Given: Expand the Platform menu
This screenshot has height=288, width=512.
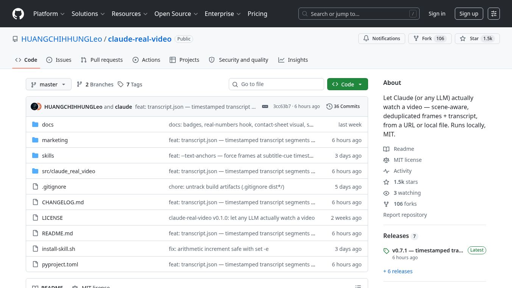Looking at the screenshot, I should pyautogui.click(x=49, y=14).
